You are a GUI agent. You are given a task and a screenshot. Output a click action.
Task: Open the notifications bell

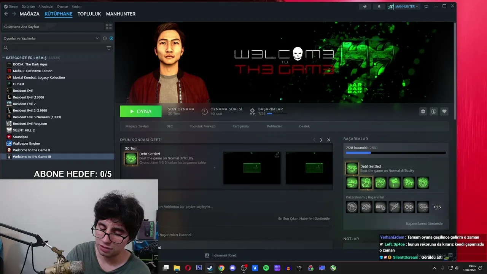pyautogui.click(x=379, y=6)
